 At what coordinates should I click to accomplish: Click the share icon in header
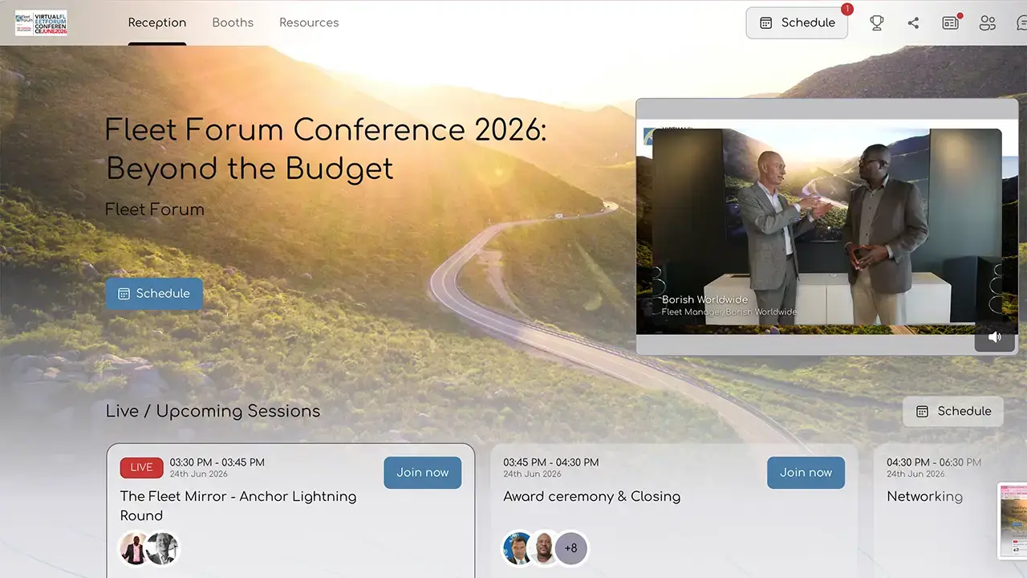[913, 23]
